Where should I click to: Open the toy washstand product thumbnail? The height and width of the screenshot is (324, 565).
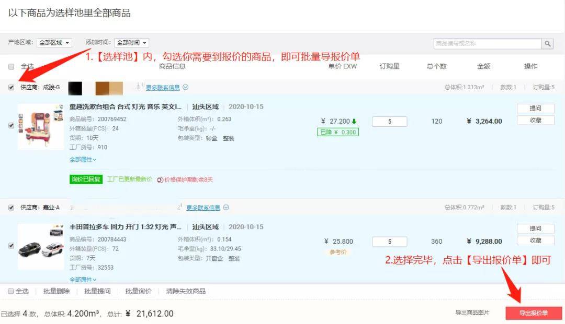point(40,127)
